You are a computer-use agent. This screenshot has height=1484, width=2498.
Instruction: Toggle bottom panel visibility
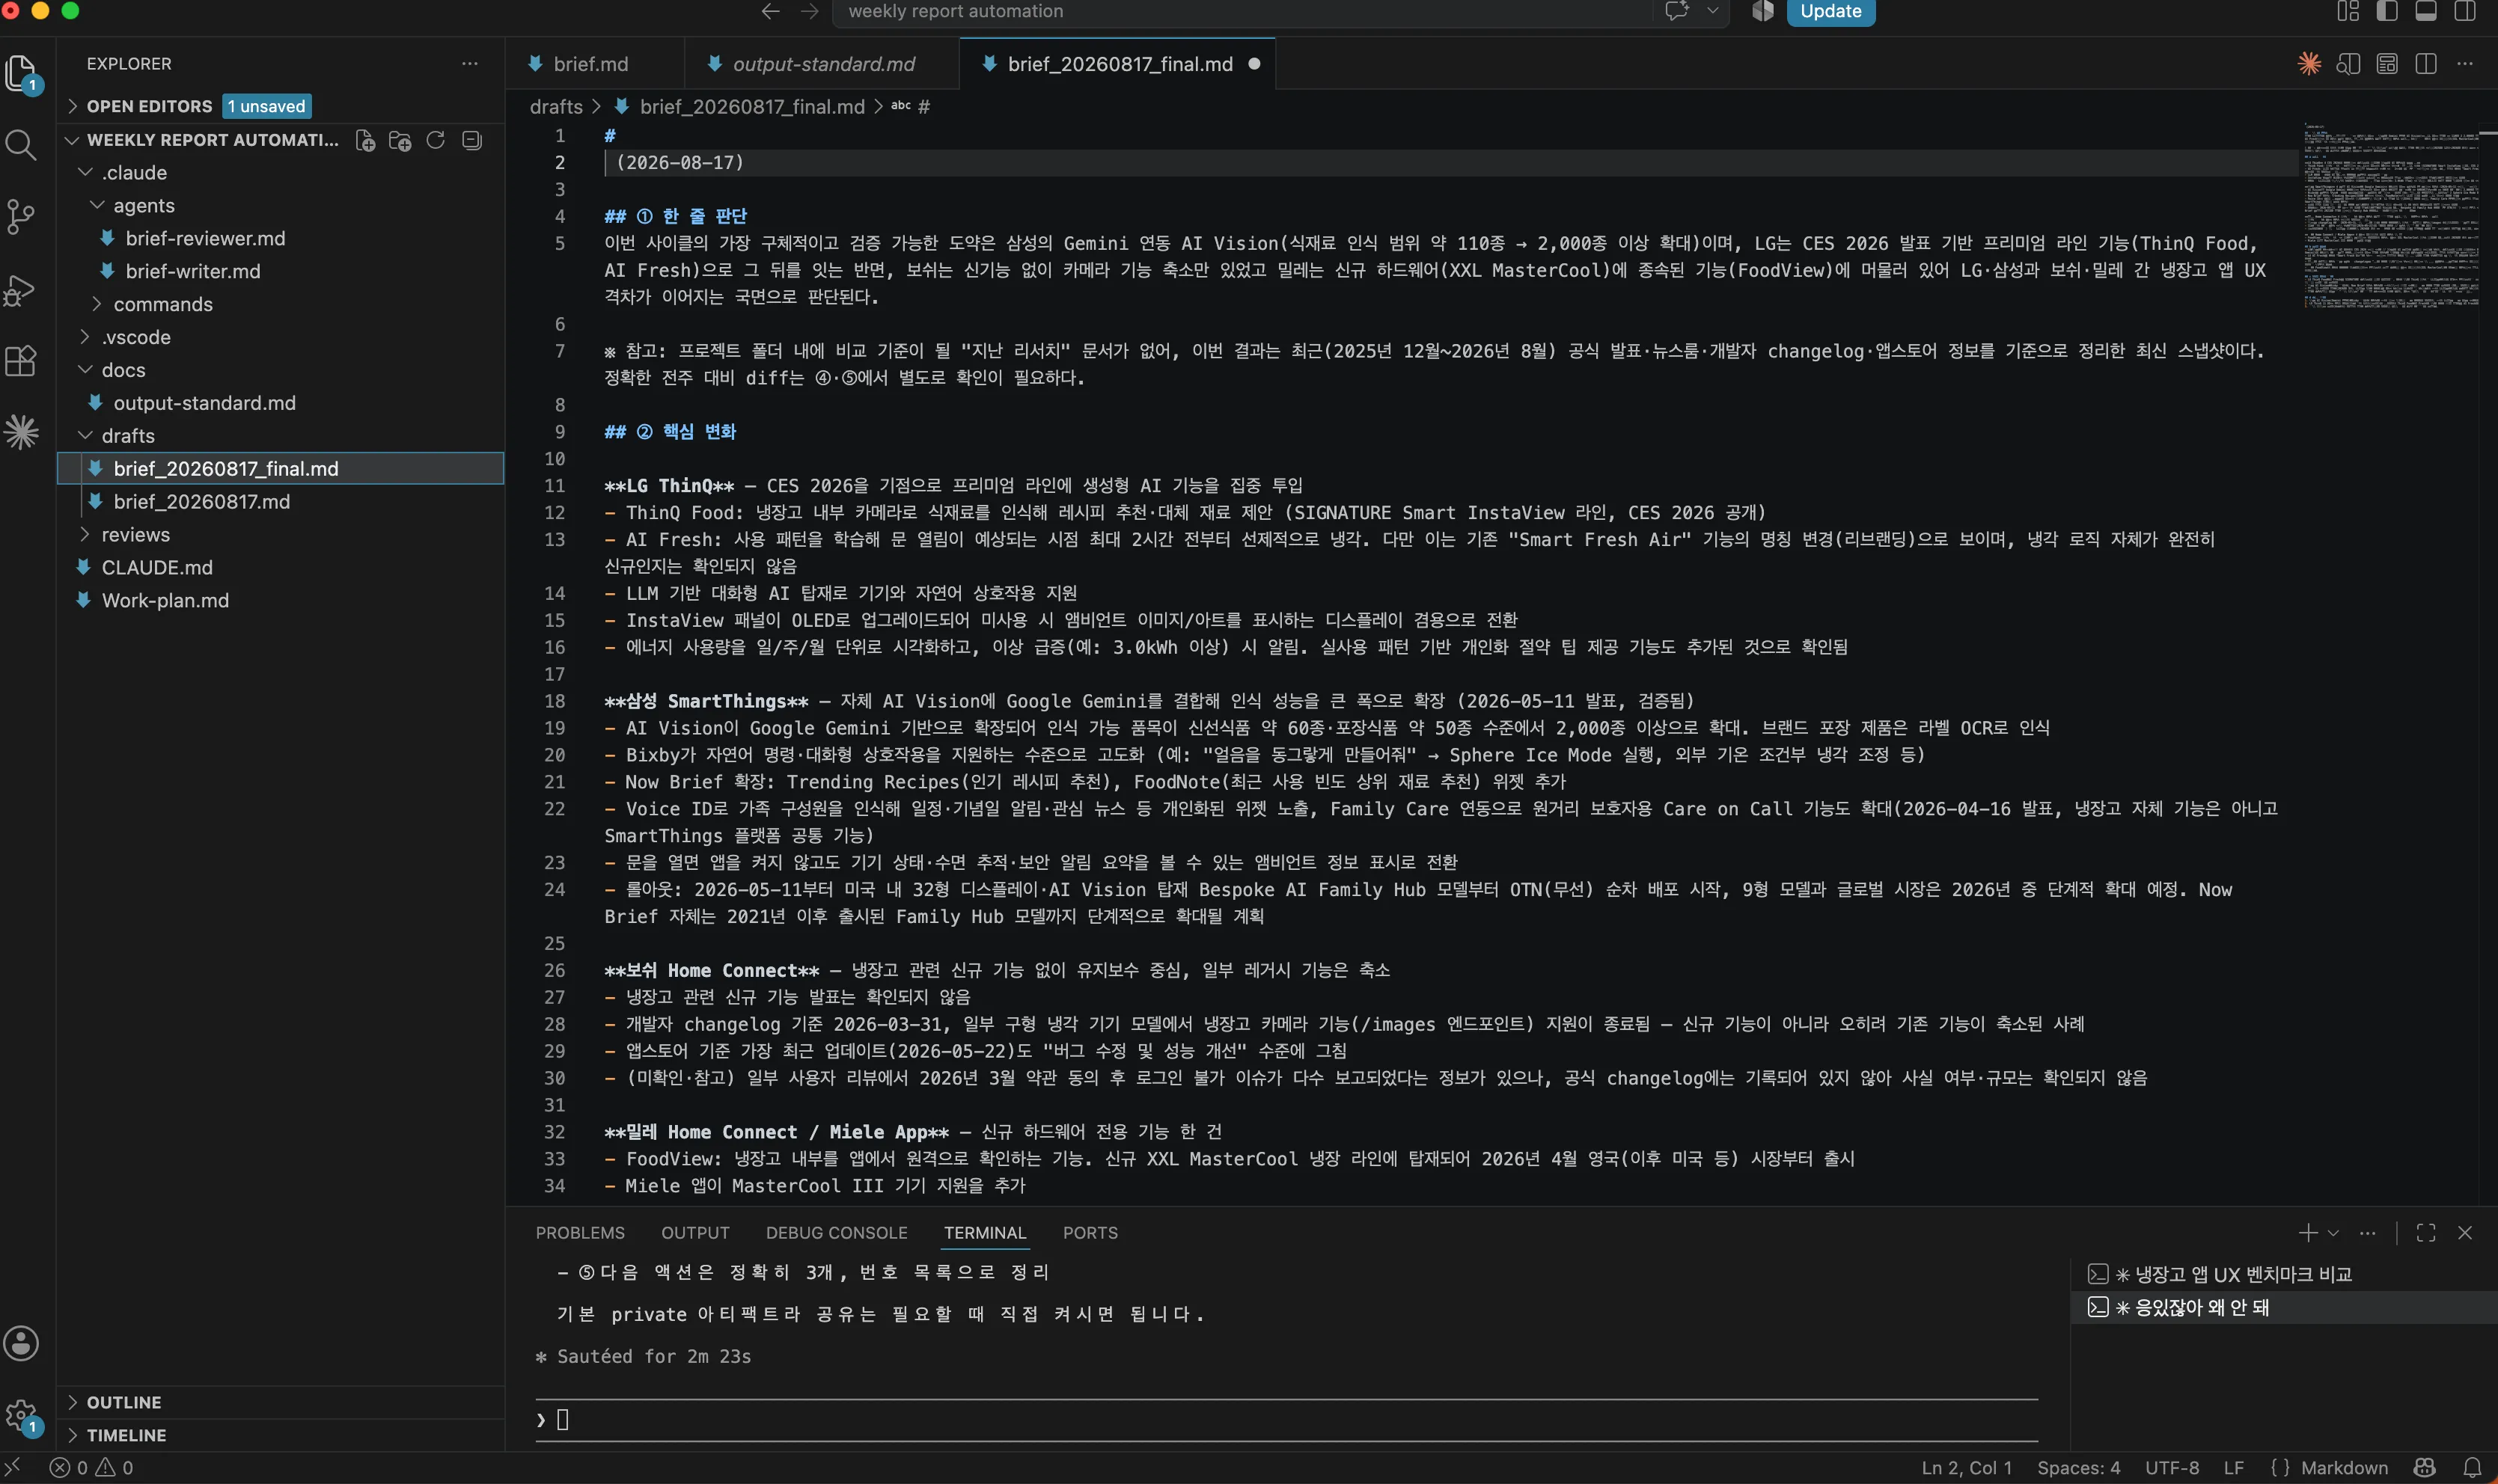point(2426,11)
